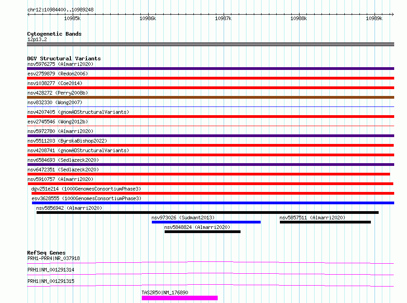Click the 10985k ruler label
Image resolution: width=407 pixels, height=303 pixels.
(x=72, y=18)
